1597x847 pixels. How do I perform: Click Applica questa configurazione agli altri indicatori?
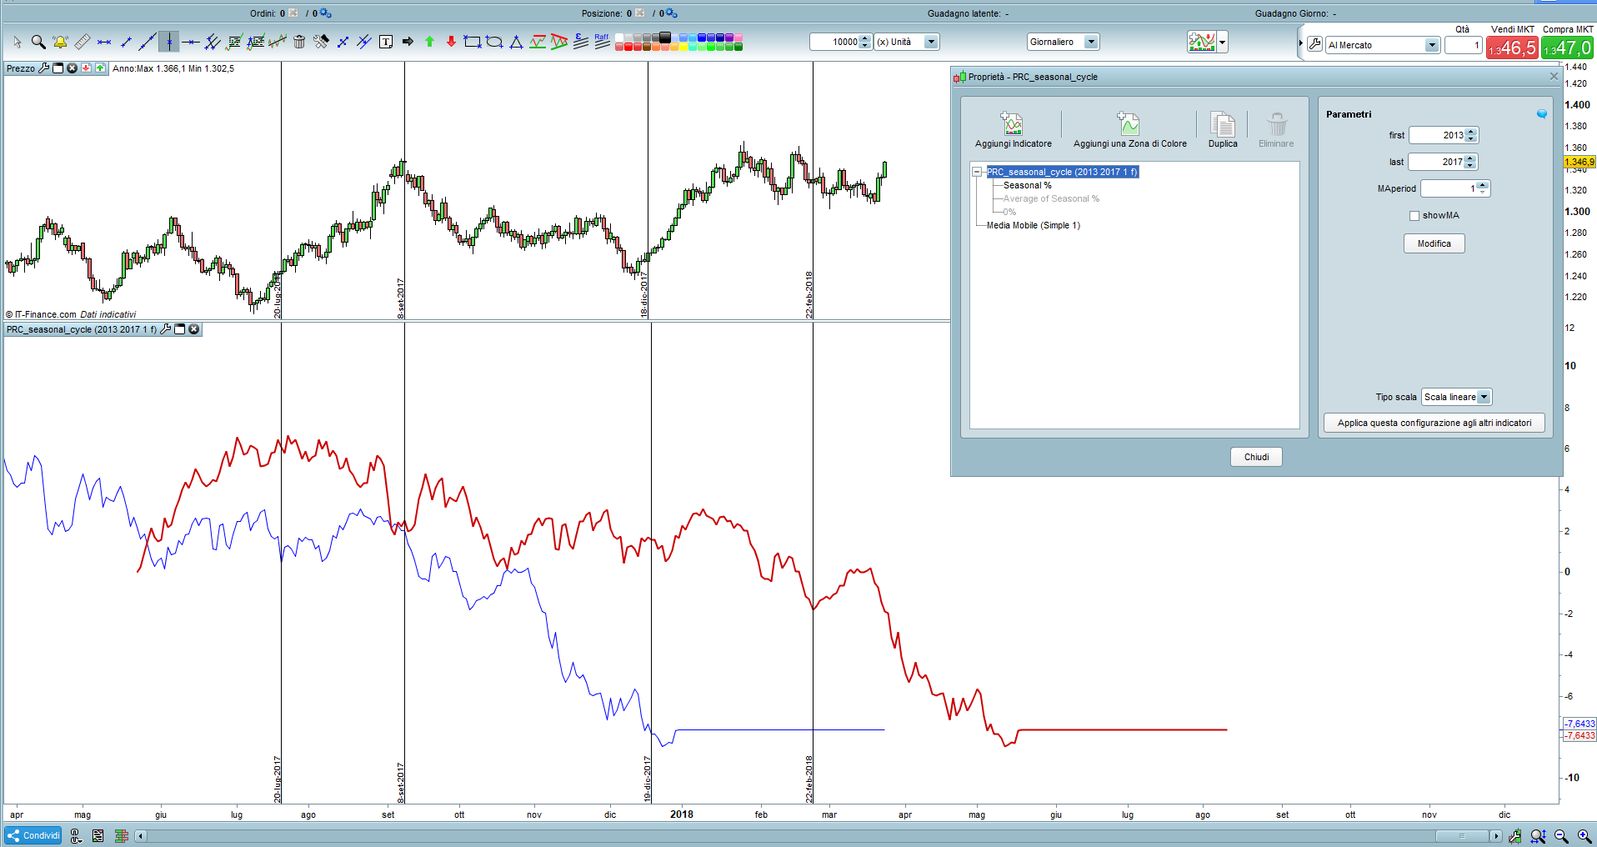point(1434,423)
